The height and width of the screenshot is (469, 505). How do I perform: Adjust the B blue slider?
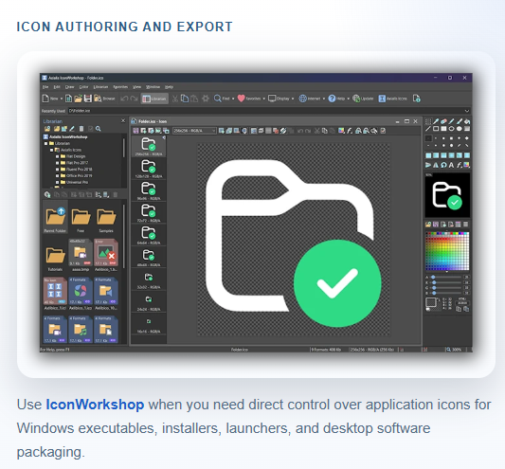point(446,293)
